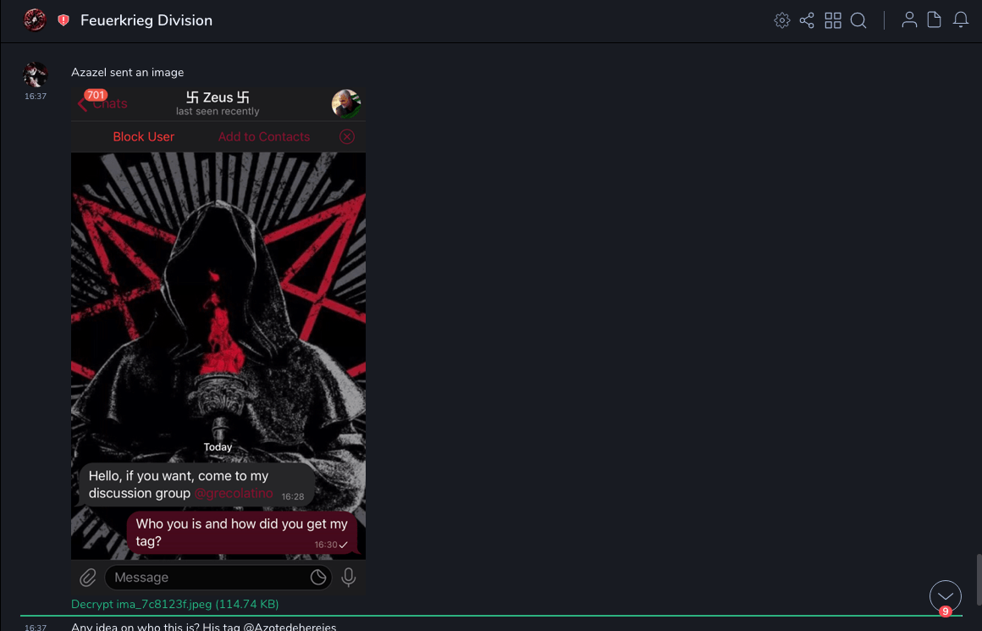Open the files document icon
Viewport: 982px width, 631px height.
pyautogui.click(x=935, y=20)
